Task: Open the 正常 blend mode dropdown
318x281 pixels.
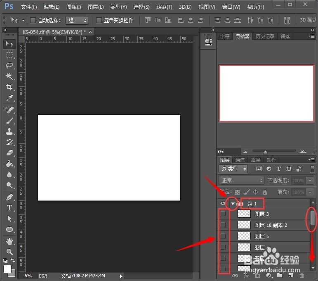Action: click(x=241, y=181)
